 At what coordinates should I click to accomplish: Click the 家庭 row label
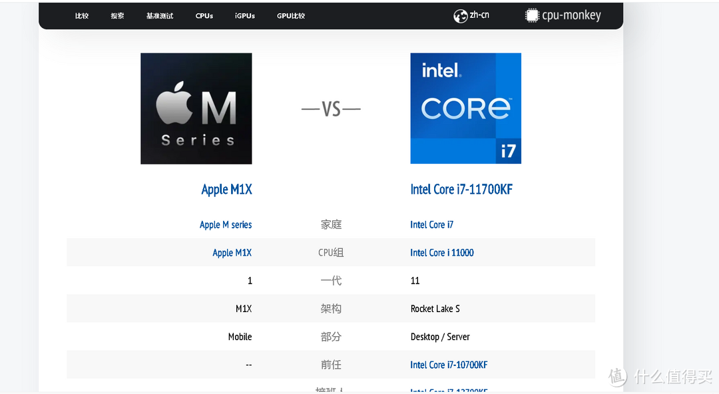(x=331, y=225)
